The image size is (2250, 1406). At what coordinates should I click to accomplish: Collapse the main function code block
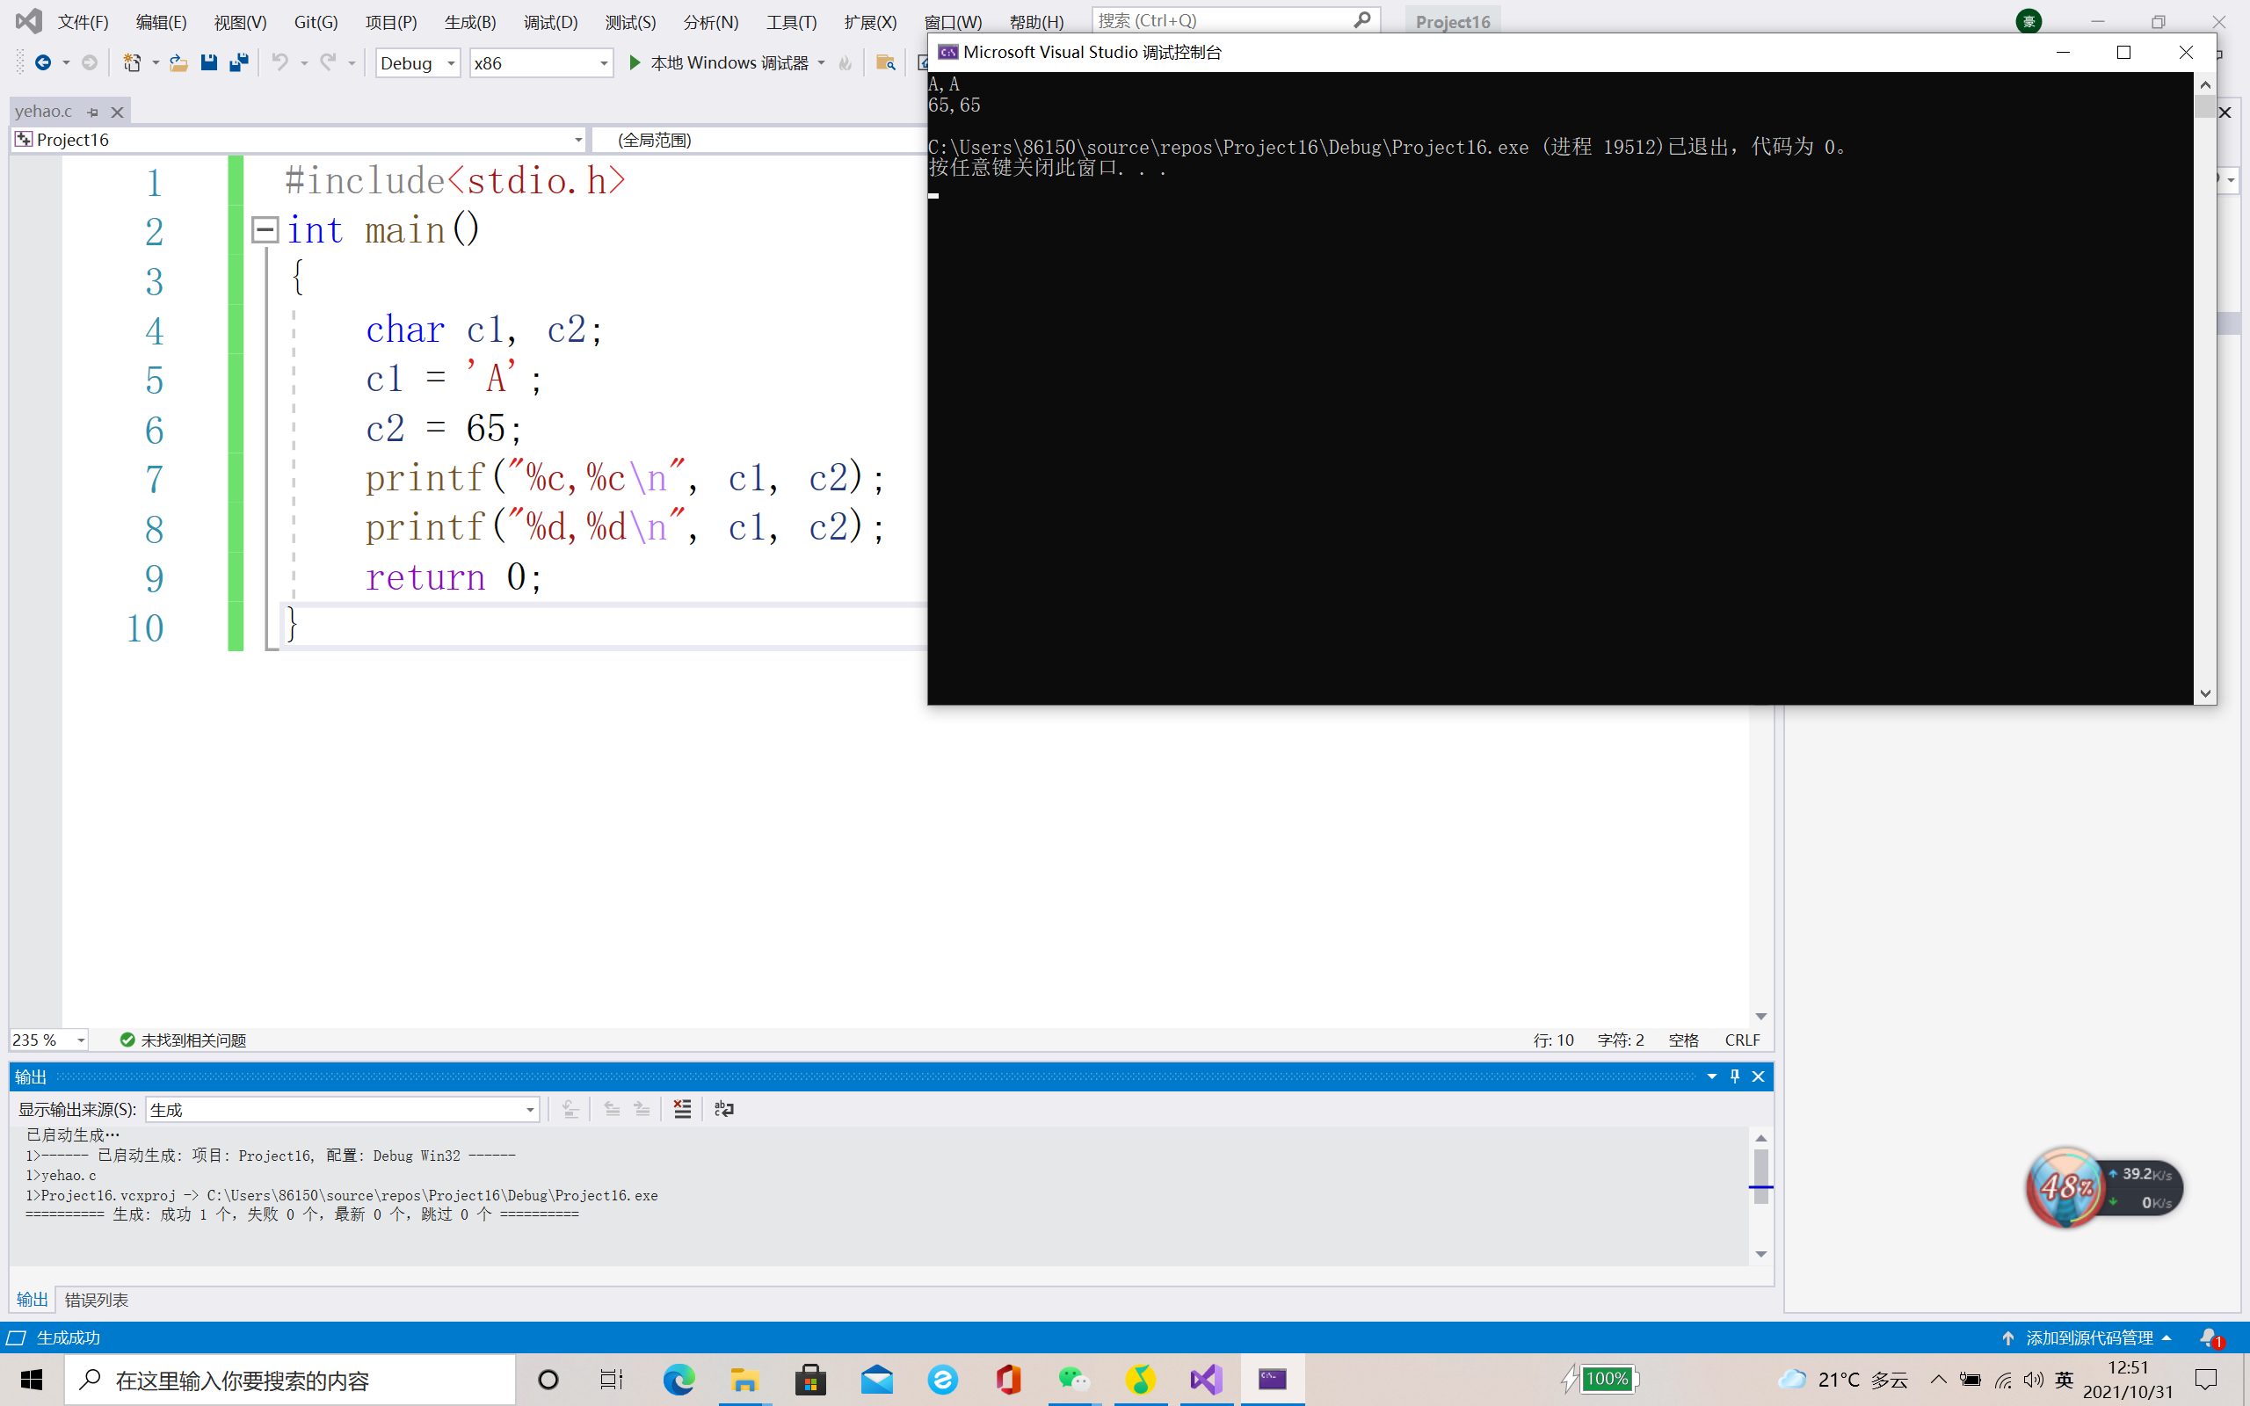[x=265, y=229]
